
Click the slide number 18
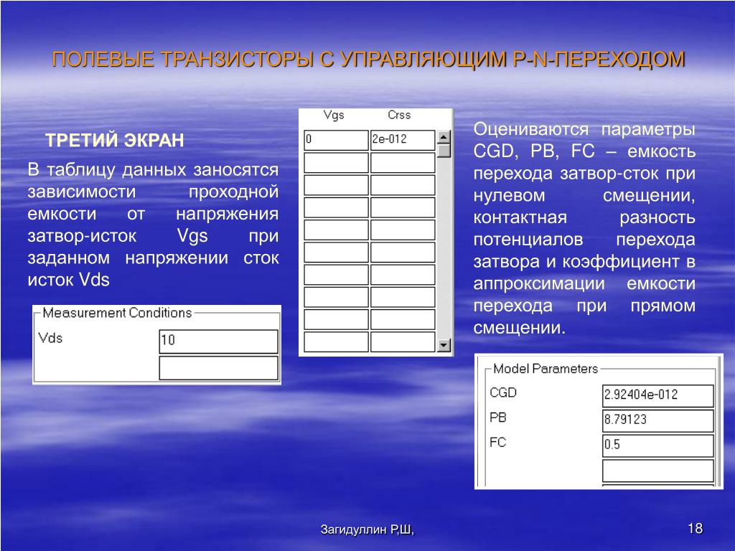point(695,529)
